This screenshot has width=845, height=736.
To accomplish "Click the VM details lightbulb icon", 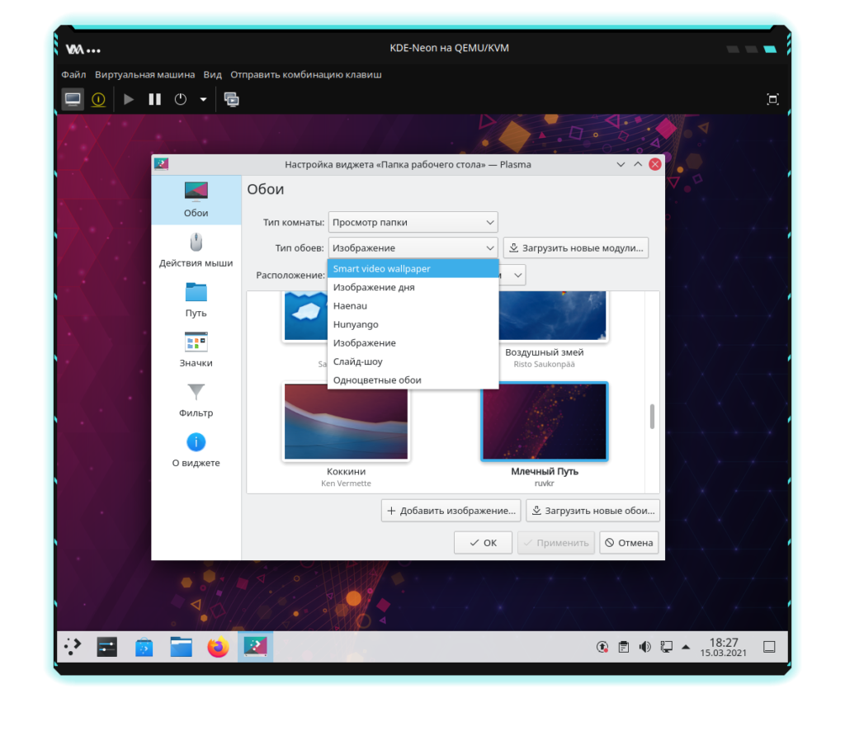I will click(98, 100).
